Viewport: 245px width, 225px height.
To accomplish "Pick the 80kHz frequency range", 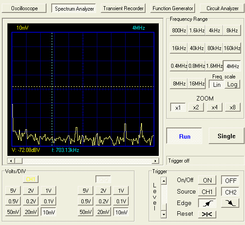I will [x=214, y=48].
